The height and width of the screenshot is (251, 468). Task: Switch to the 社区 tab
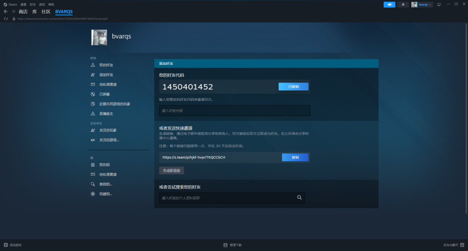(46, 12)
